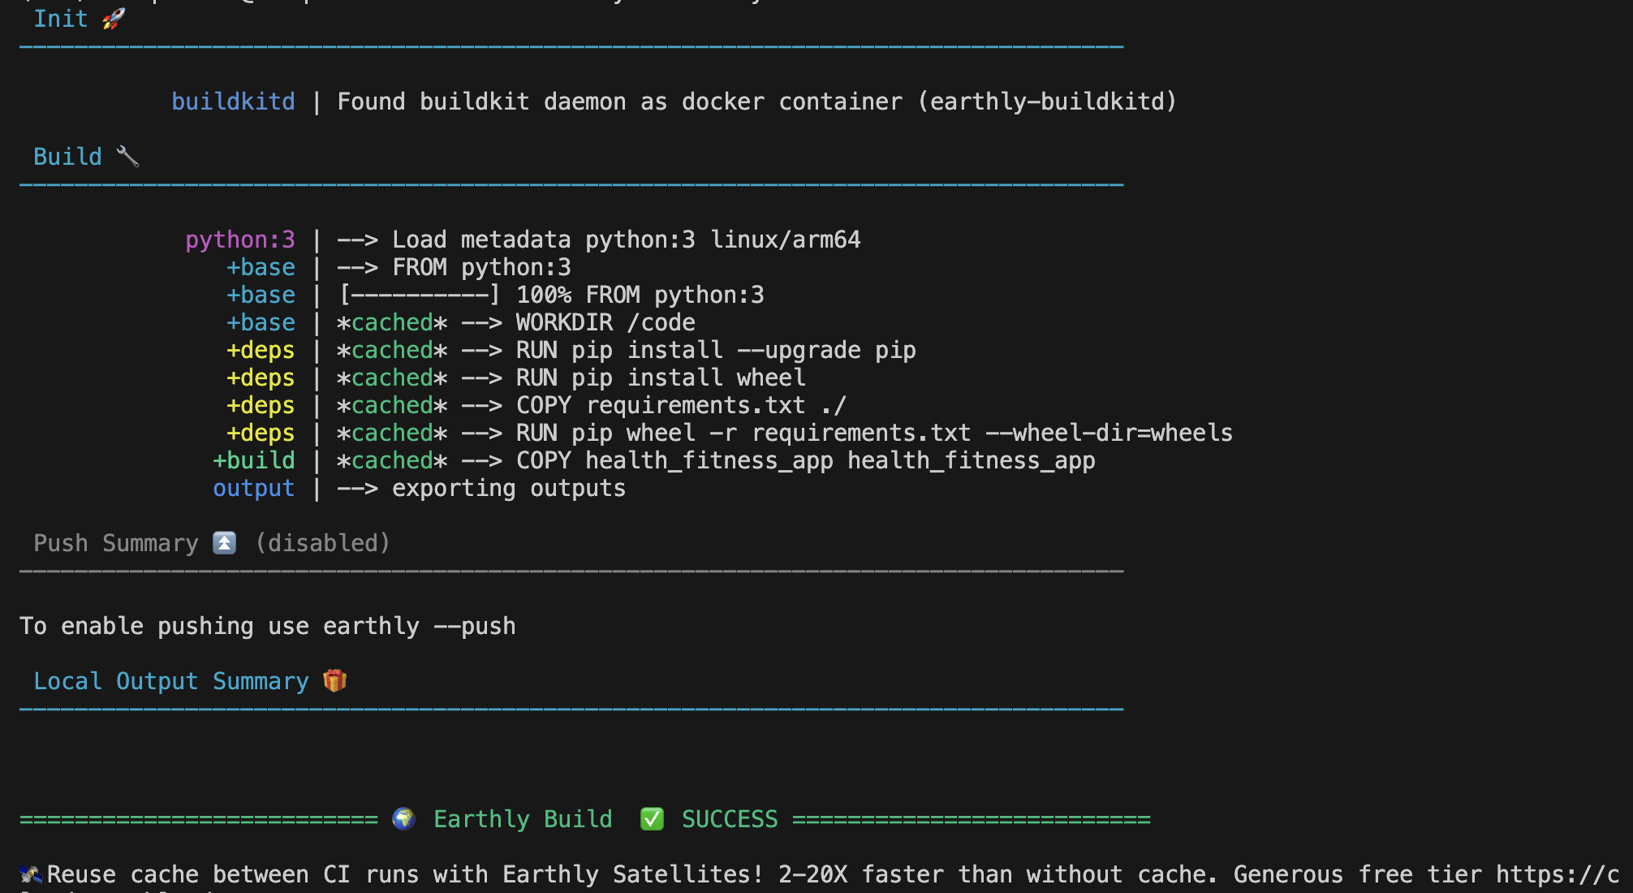Click the wrench icon beside Build

(127, 156)
